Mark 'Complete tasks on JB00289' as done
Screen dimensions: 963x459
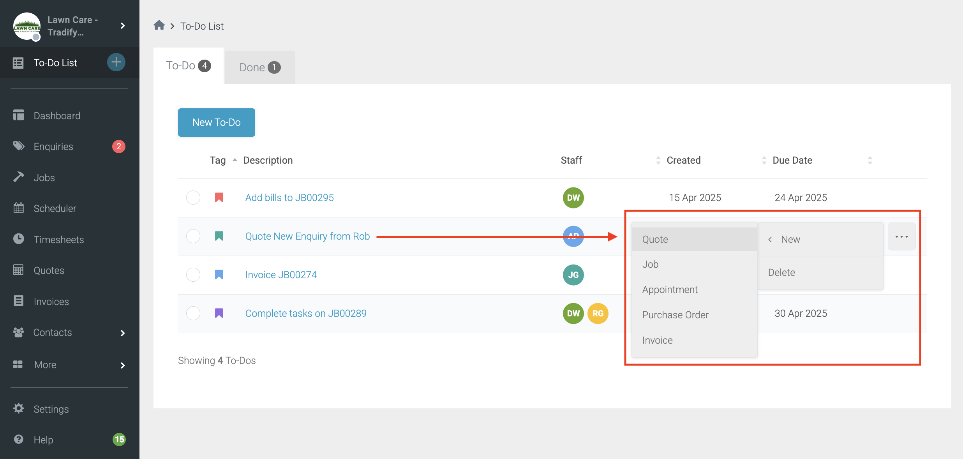(x=193, y=313)
